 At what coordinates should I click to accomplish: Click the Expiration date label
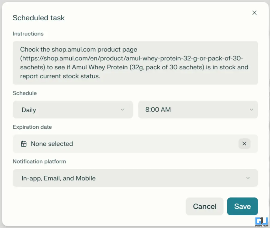[x=32, y=127]
